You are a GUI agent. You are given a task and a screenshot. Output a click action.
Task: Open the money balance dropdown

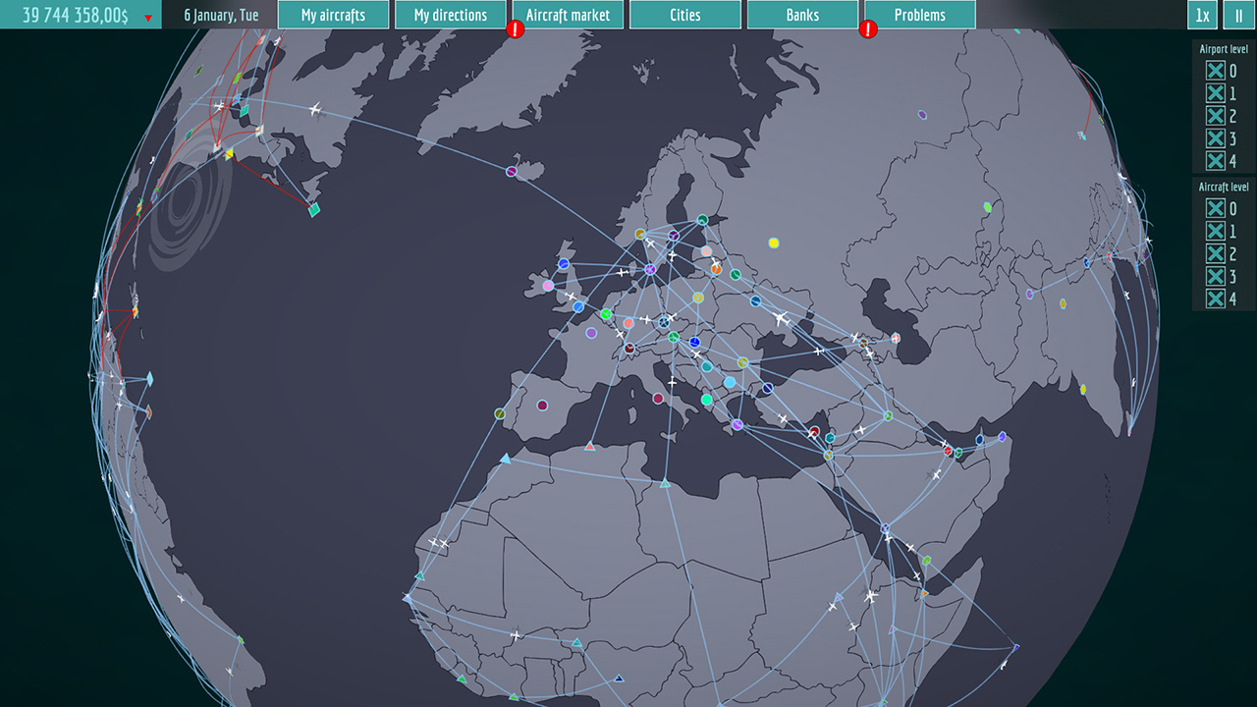point(149,15)
